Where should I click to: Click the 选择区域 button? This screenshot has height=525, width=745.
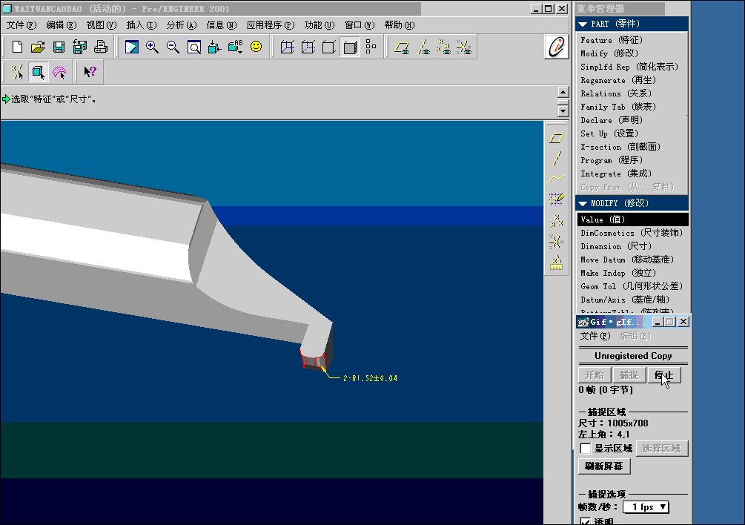(662, 449)
